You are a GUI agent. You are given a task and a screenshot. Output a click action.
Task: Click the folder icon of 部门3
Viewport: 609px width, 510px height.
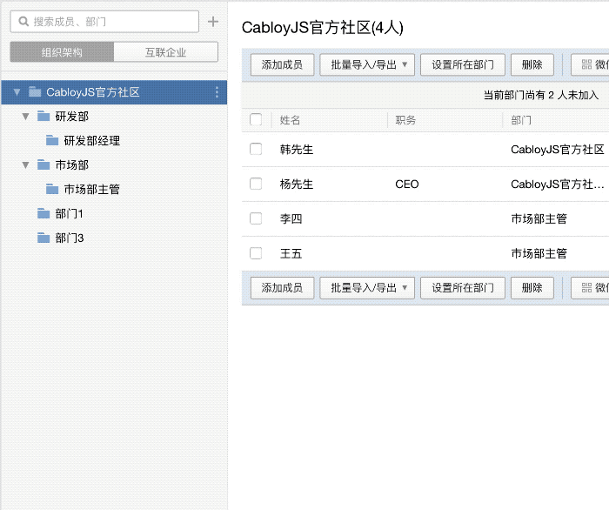(x=43, y=238)
